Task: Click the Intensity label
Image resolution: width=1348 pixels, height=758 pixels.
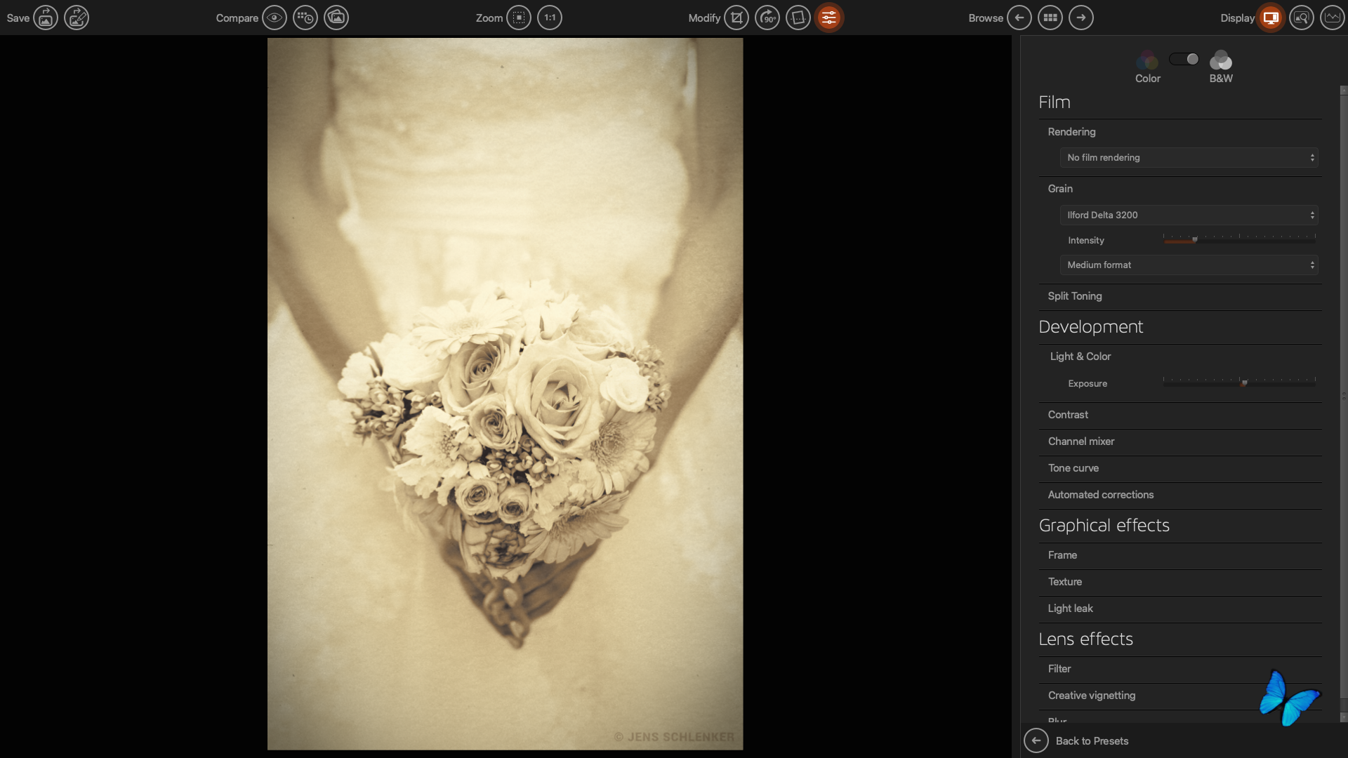Action: point(1086,241)
